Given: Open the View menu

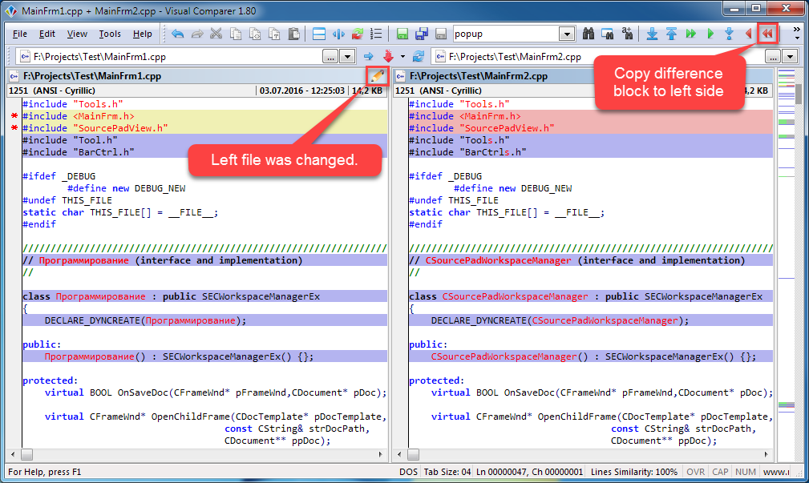Looking at the screenshot, I should (77, 34).
